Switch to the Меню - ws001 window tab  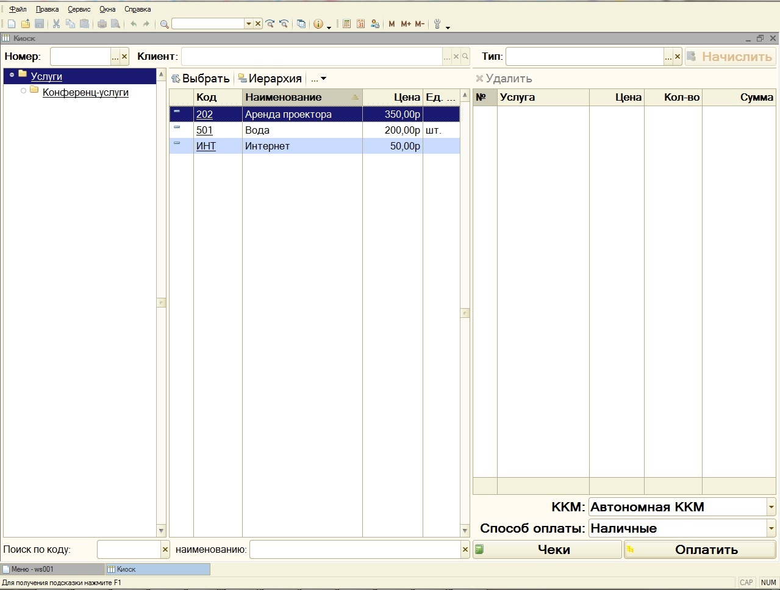click(x=52, y=569)
